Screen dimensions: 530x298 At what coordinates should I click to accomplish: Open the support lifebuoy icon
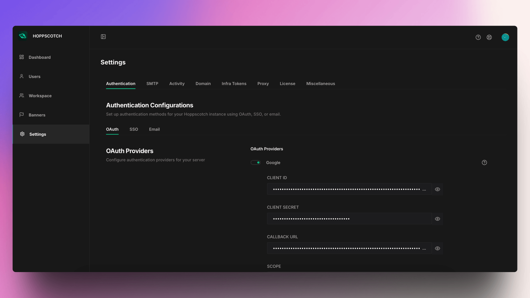[489, 37]
